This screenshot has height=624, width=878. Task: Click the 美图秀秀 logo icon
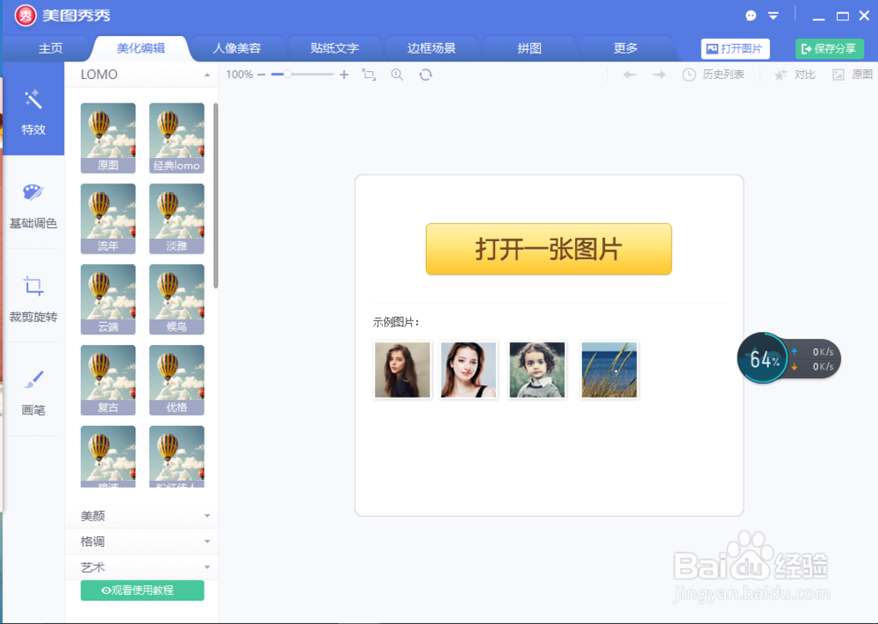tap(25, 16)
